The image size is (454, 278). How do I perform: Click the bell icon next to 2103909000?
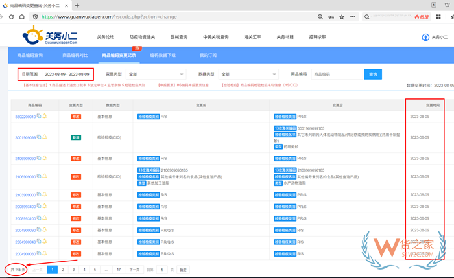44,194
